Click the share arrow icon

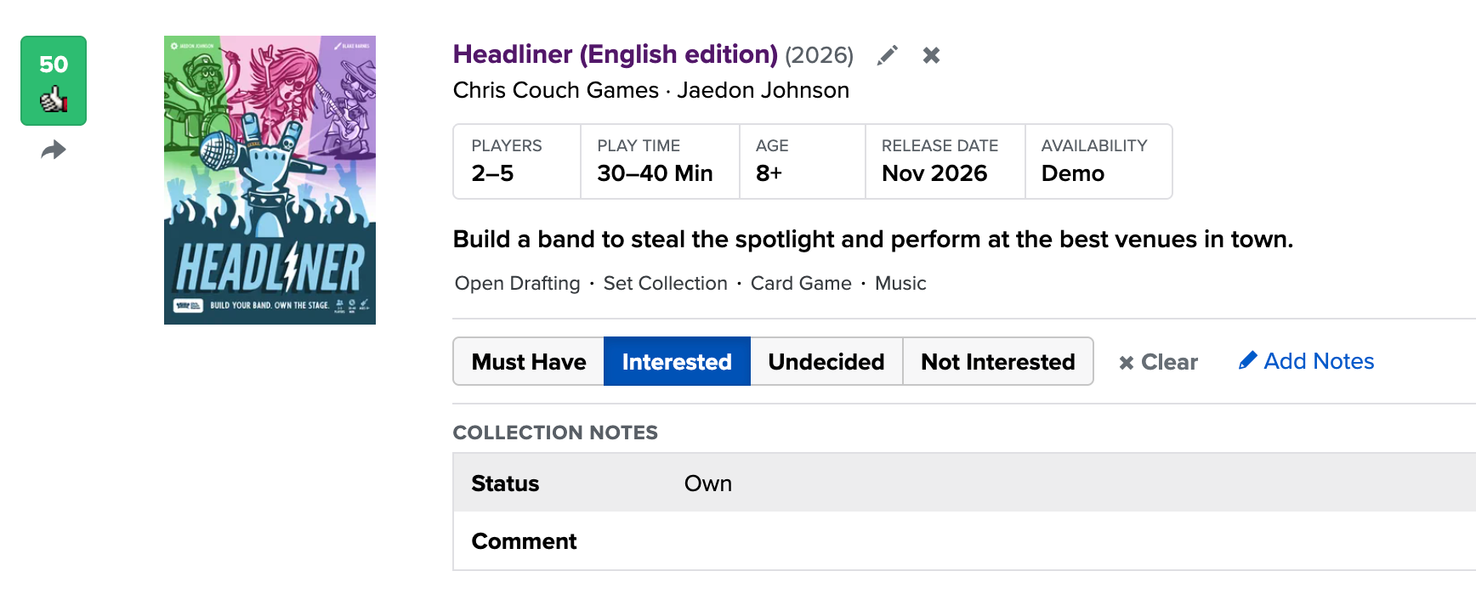[x=54, y=150]
